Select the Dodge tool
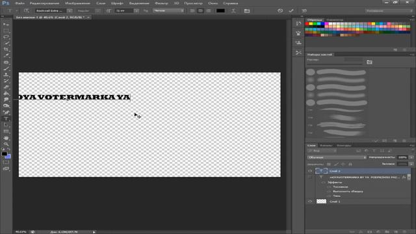Screen dimensions: 416x234 coord(6,106)
